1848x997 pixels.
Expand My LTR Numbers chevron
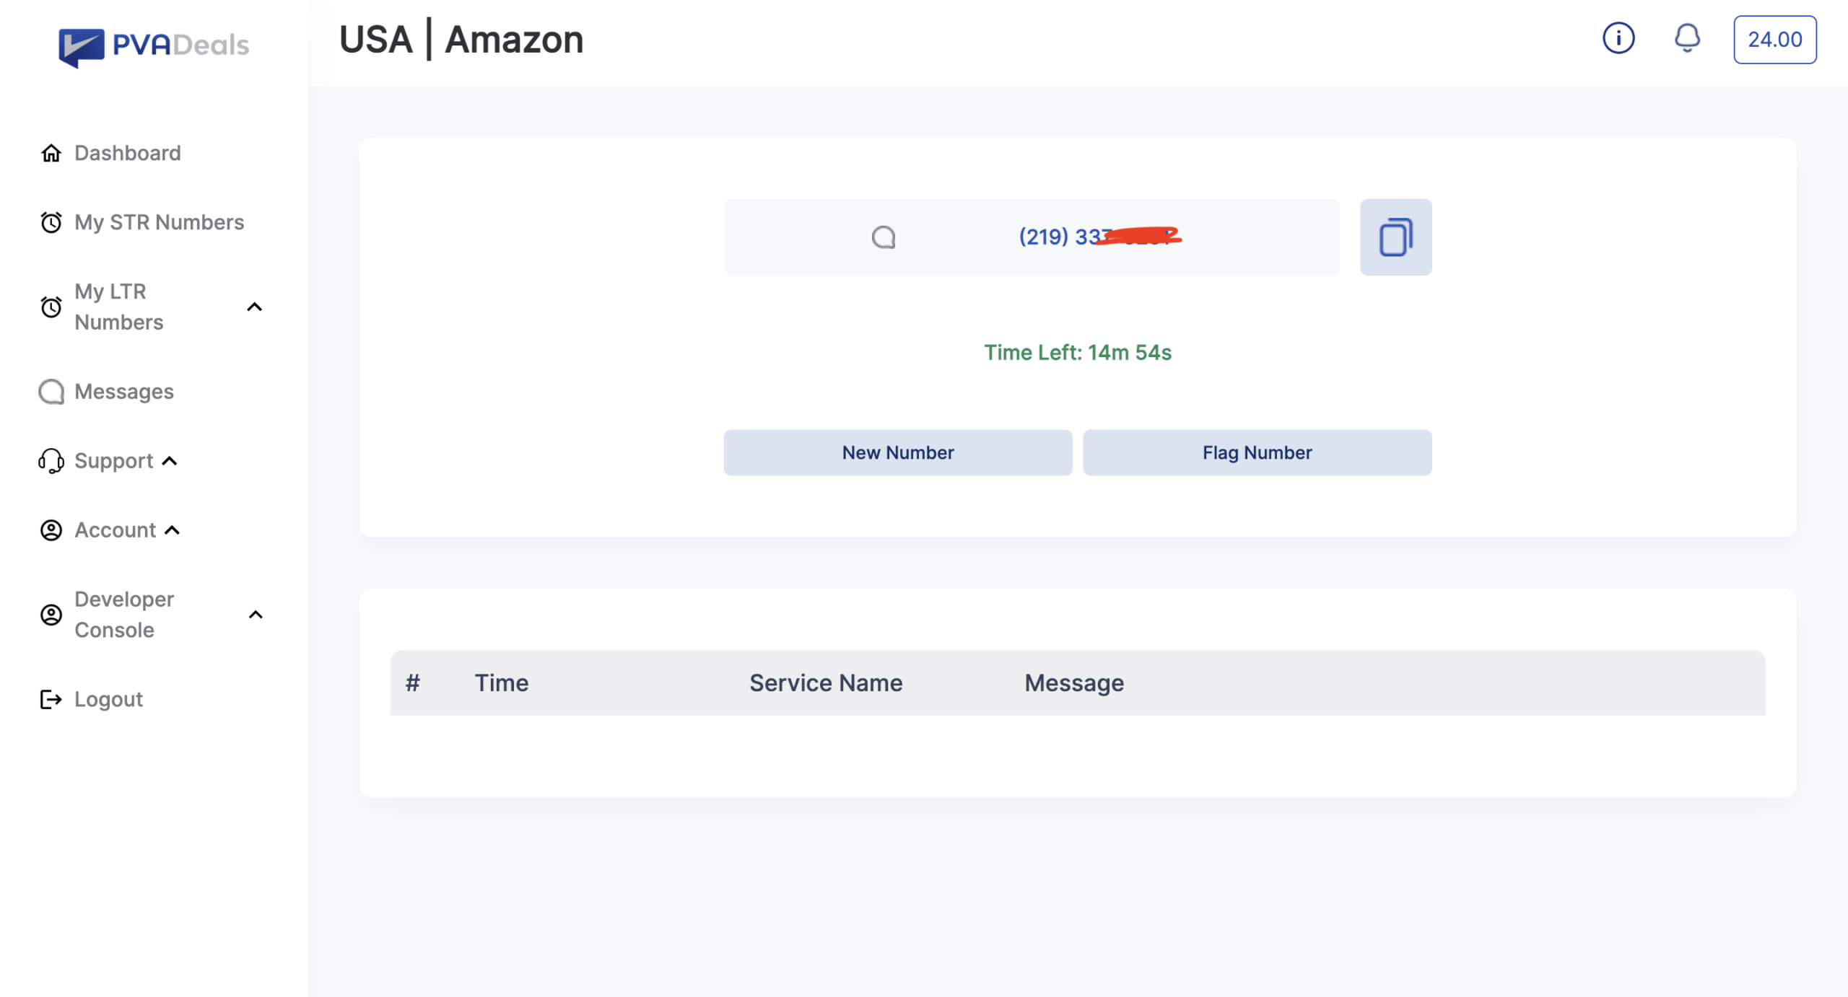pyautogui.click(x=255, y=307)
